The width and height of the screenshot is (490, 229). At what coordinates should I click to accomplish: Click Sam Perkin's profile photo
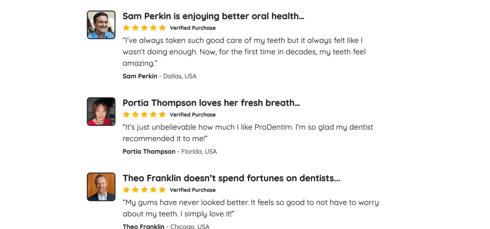(x=101, y=25)
